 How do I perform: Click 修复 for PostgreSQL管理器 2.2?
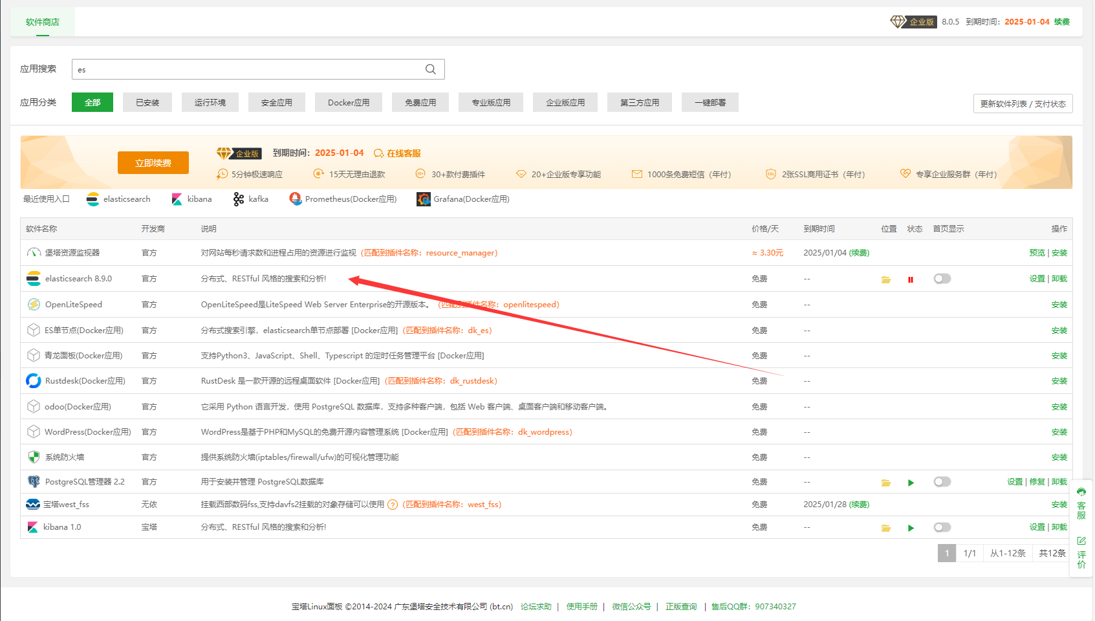(x=1037, y=482)
